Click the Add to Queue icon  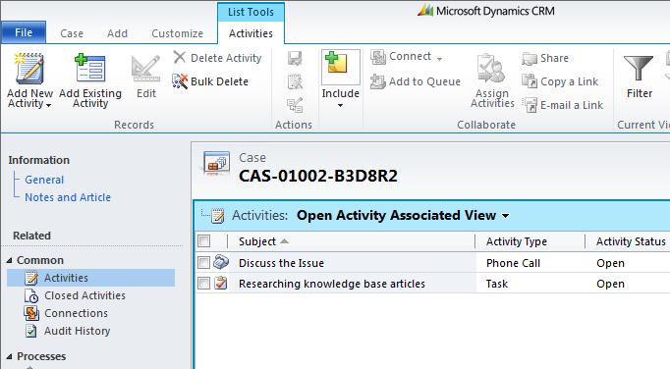click(x=378, y=81)
